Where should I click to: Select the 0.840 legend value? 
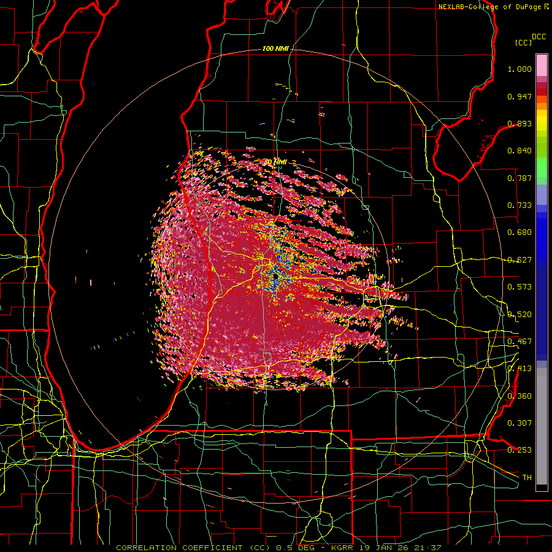click(519, 151)
